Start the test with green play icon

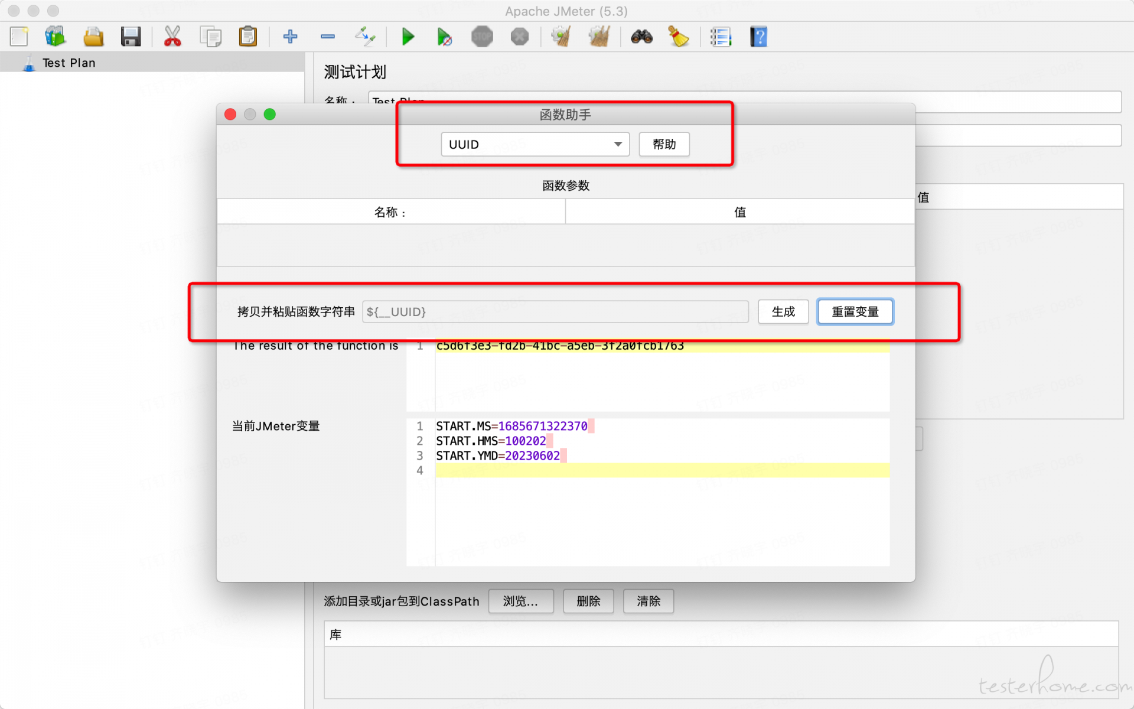[x=408, y=37]
